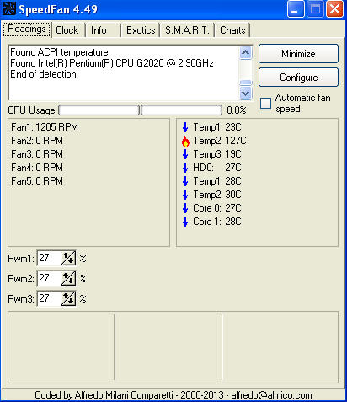Screen dimensions: 347x402
Task: Click the second CPU Usage bar
Action: click(181, 110)
